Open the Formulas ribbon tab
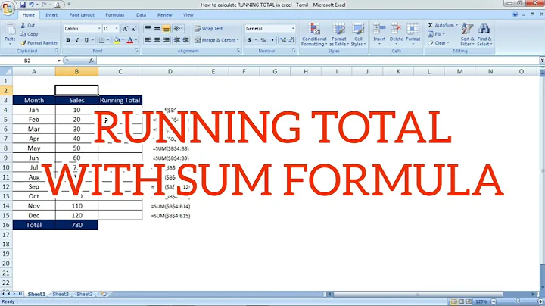The height and width of the screenshot is (306, 545). tap(115, 15)
